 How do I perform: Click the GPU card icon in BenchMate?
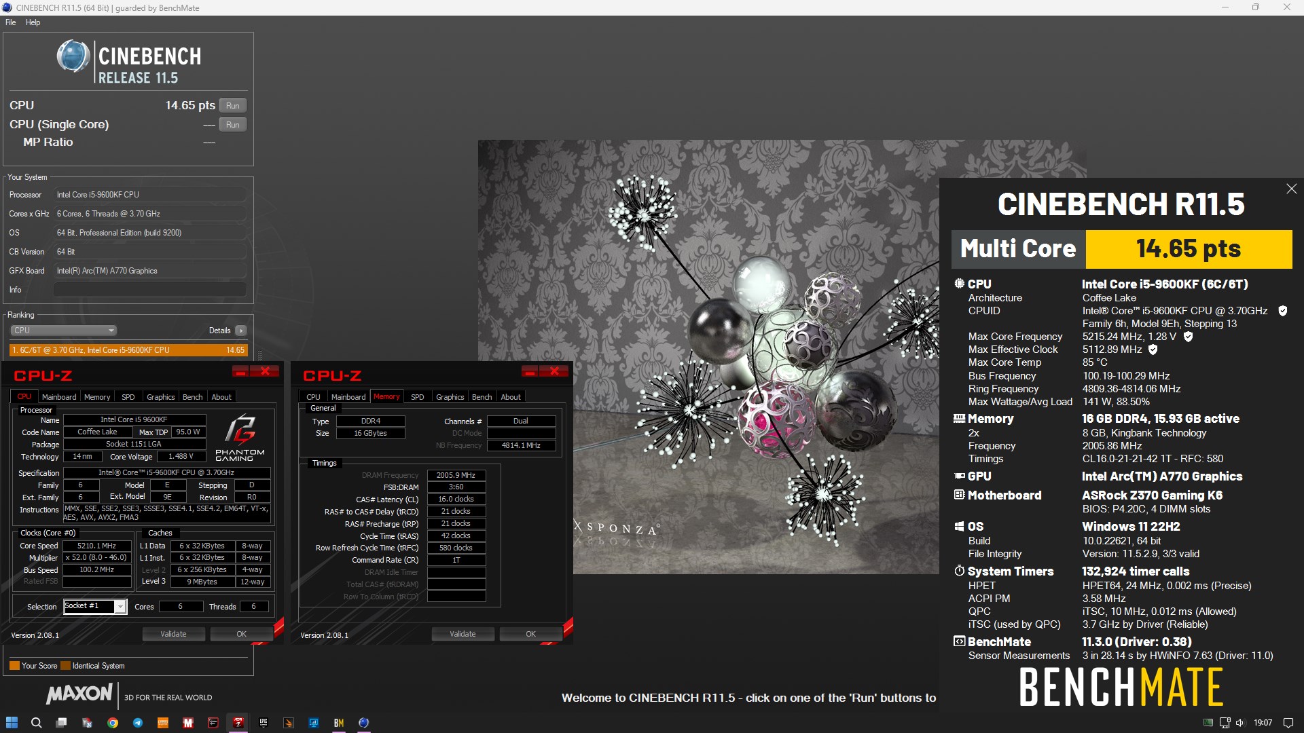[x=959, y=476]
